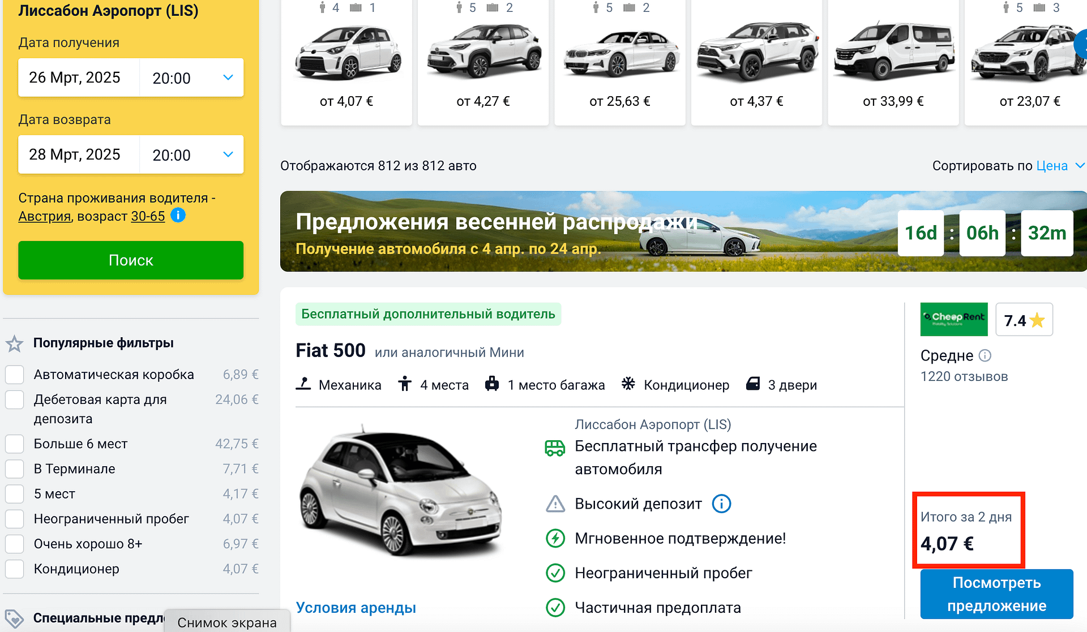
Task: Click the luggage icon next to 1 место багажа
Action: click(492, 384)
